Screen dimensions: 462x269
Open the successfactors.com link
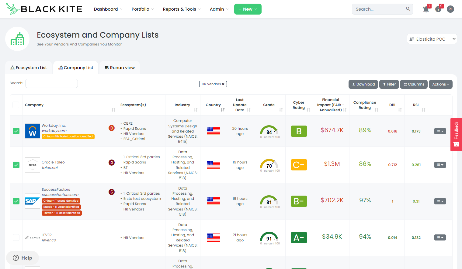(x=60, y=195)
